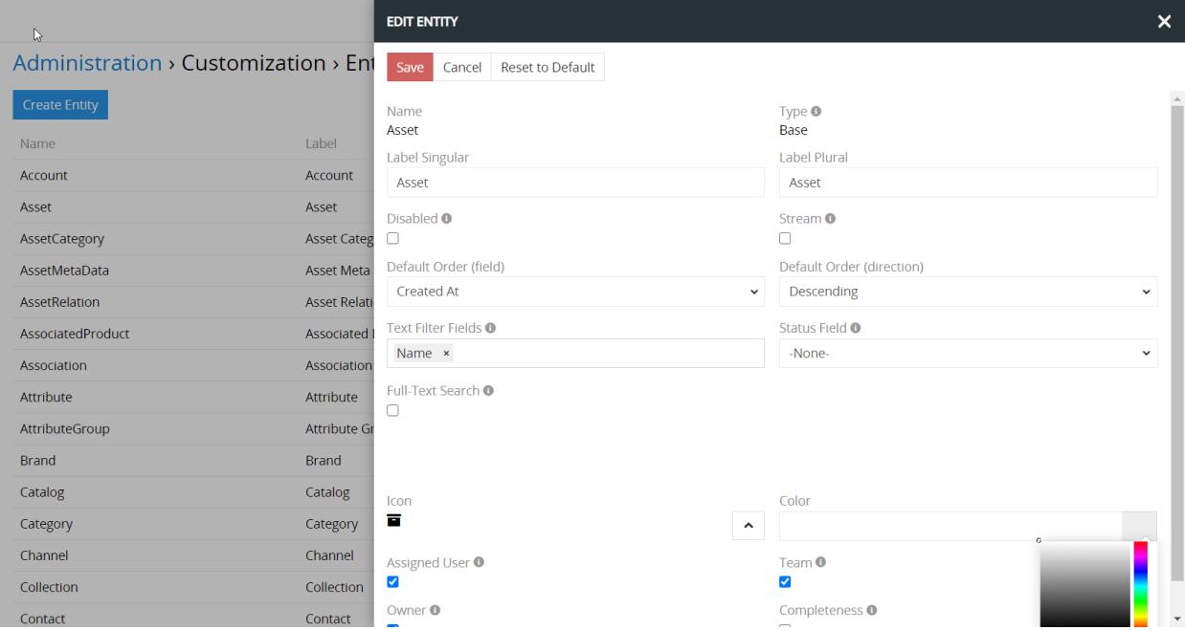Image resolution: width=1185 pixels, height=630 pixels.
Task: Click the info icon beside Disabled label
Action: 446,219
